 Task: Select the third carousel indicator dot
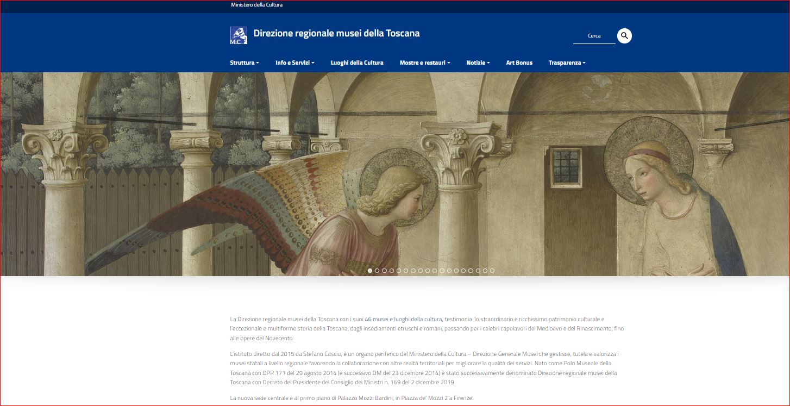click(x=384, y=270)
